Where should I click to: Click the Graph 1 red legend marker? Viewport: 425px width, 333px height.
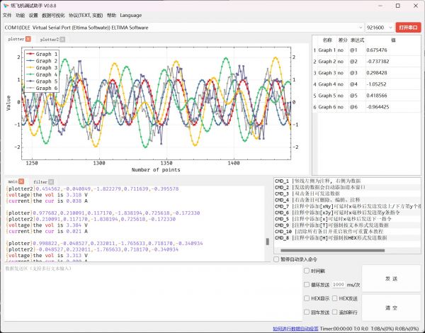30,54
